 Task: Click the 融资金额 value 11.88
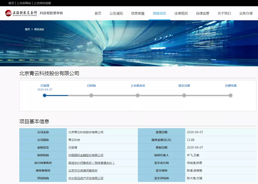tap(191, 140)
